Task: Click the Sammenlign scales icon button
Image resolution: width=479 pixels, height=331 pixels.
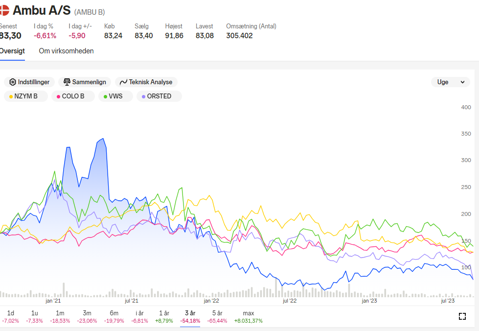Action: tap(85, 82)
